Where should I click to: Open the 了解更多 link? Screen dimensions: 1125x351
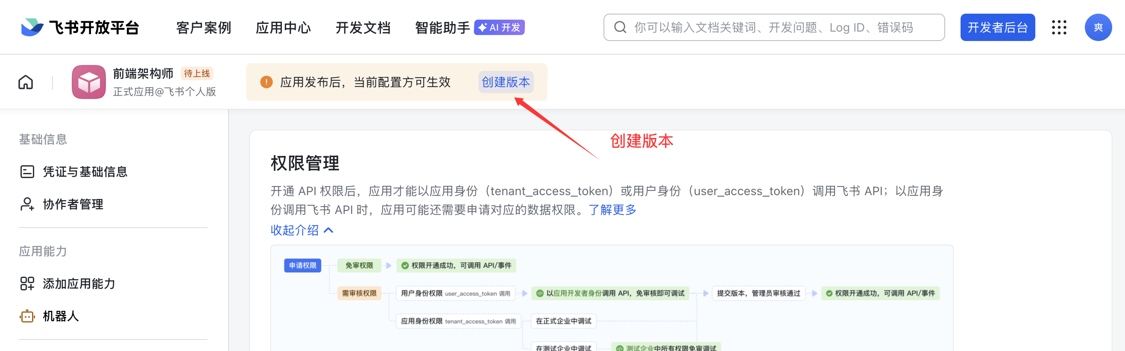613,210
